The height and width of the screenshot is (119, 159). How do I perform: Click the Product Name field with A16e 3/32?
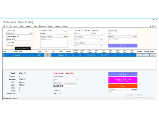click(20, 39)
